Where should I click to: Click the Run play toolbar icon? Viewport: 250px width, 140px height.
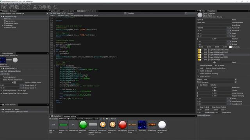point(39,7)
